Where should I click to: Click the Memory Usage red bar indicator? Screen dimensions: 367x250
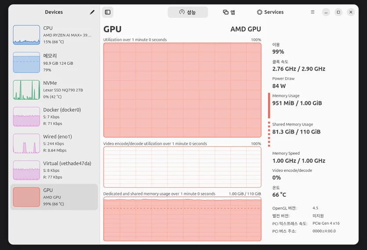[x=269, y=105]
